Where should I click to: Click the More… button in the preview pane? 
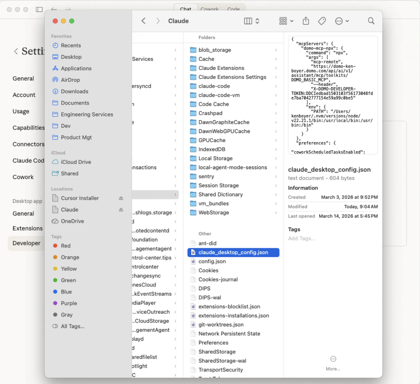point(333,363)
